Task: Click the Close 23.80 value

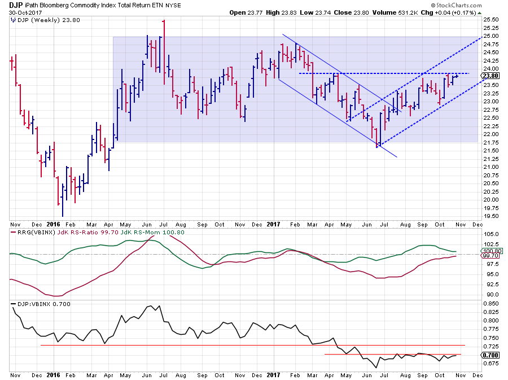Action: point(351,12)
